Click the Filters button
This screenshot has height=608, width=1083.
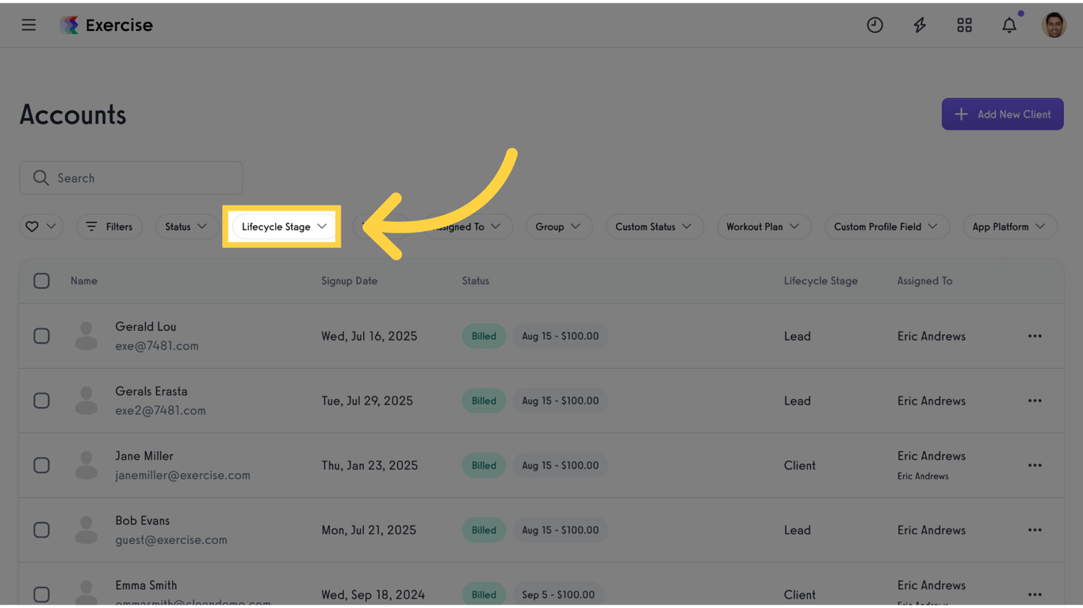click(109, 226)
